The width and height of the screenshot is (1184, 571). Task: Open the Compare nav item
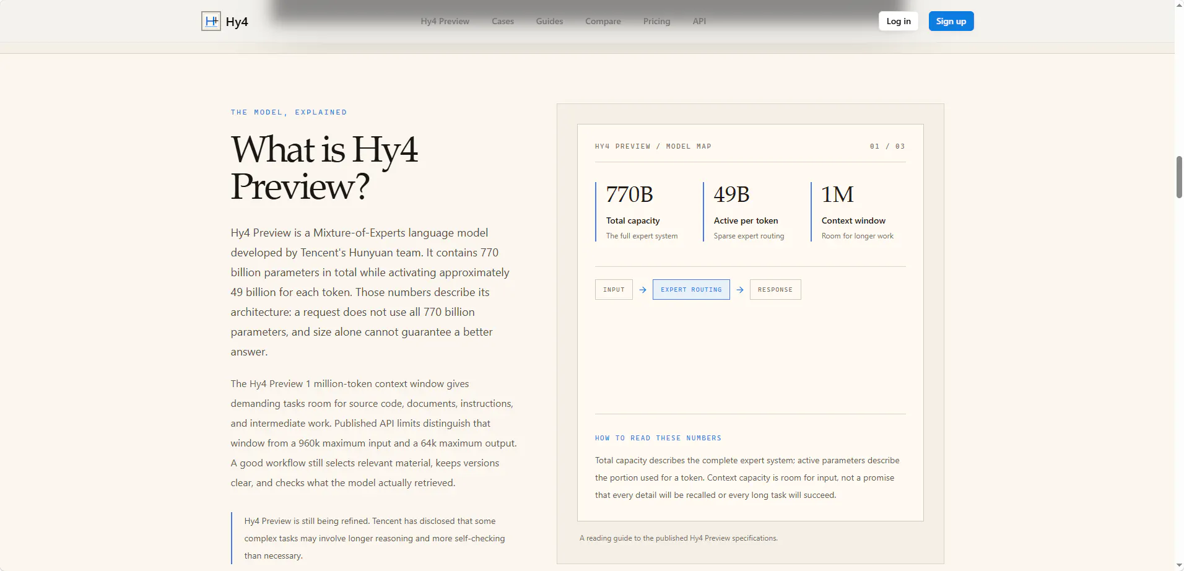pos(603,21)
